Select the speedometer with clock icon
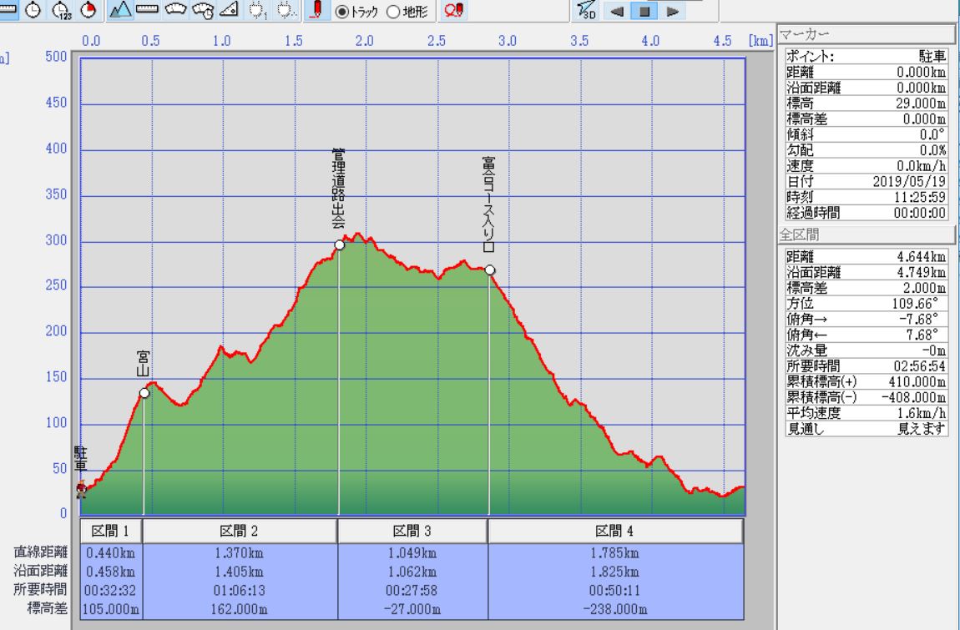 pyautogui.click(x=203, y=10)
